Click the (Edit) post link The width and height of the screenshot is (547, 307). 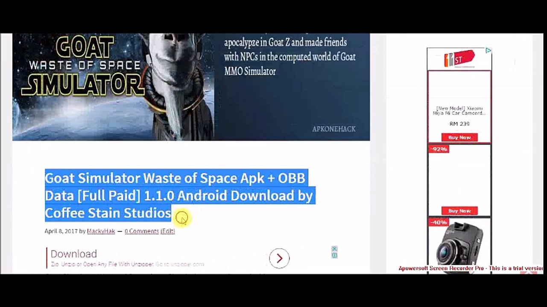[168, 231]
